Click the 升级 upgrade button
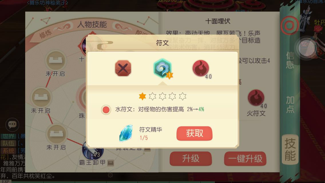 191,158
